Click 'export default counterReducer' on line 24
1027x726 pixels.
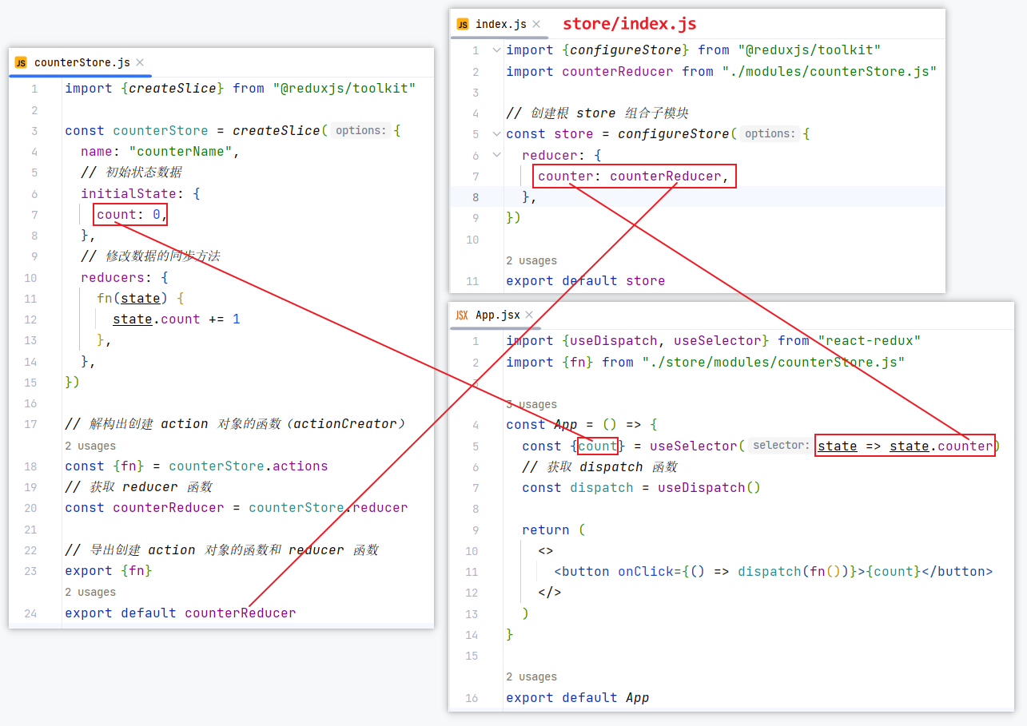click(181, 613)
